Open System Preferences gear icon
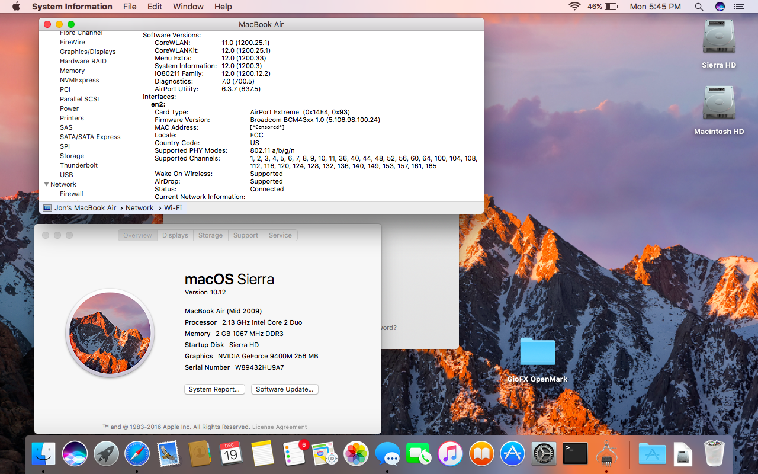The image size is (758, 474). click(x=544, y=454)
